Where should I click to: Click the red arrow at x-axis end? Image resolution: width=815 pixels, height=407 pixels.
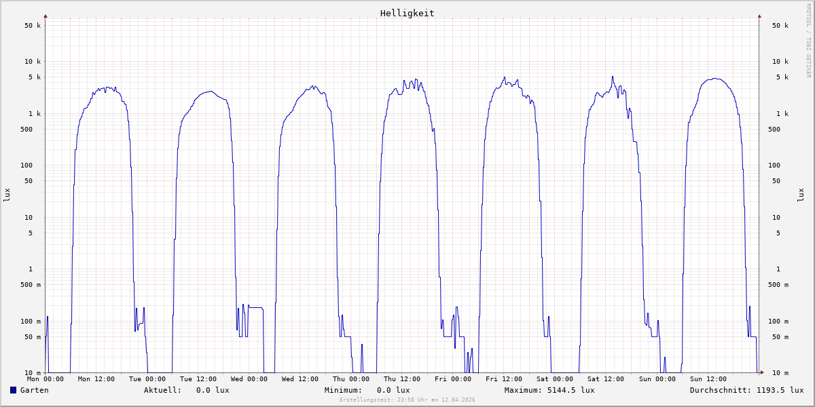click(x=762, y=372)
